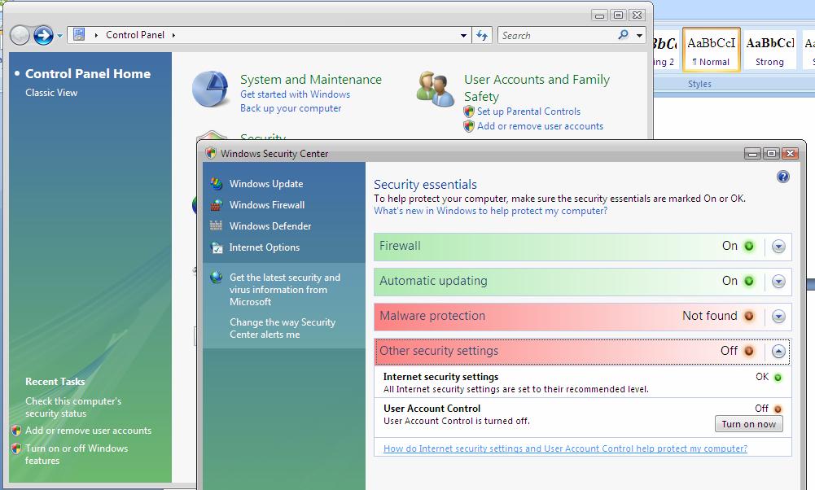815x490 pixels.
Task: Click the Windows Defender castle wall icon
Action: [x=217, y=225]
